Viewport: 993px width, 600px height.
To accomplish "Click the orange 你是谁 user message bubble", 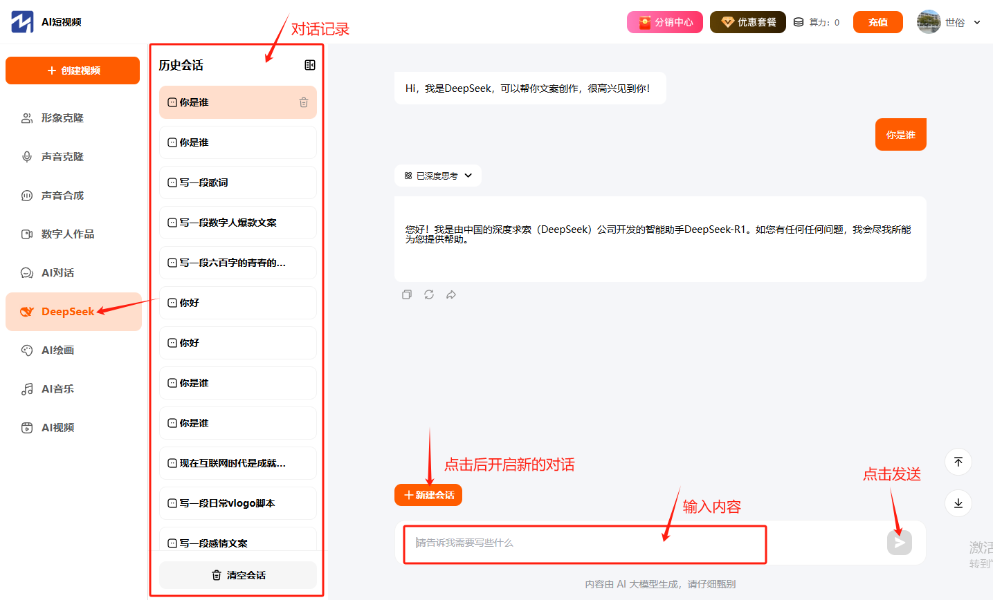I will pyautogui.click(x=901, y=135).
